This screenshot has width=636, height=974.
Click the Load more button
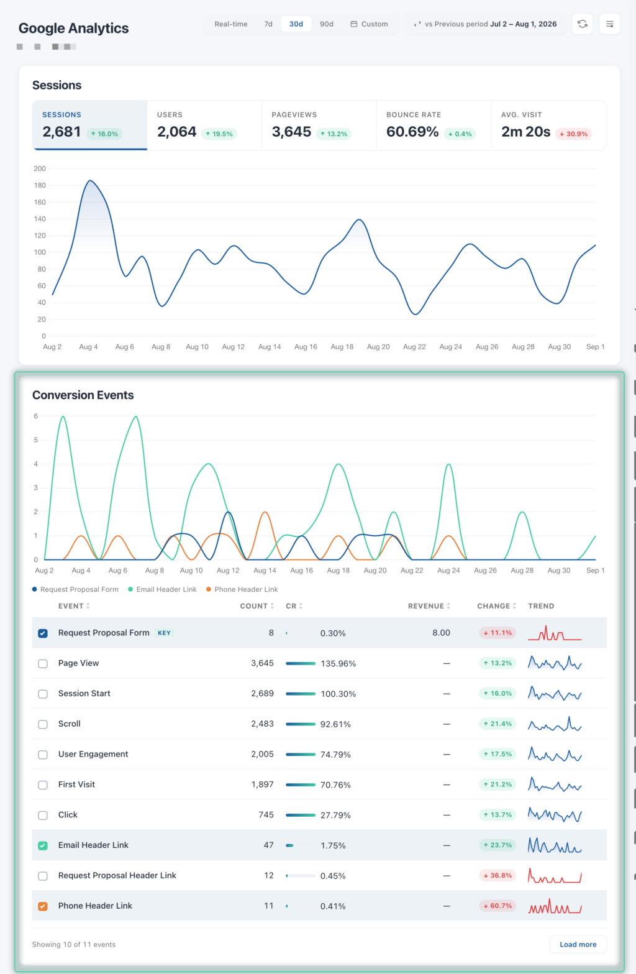coord(578,944)
